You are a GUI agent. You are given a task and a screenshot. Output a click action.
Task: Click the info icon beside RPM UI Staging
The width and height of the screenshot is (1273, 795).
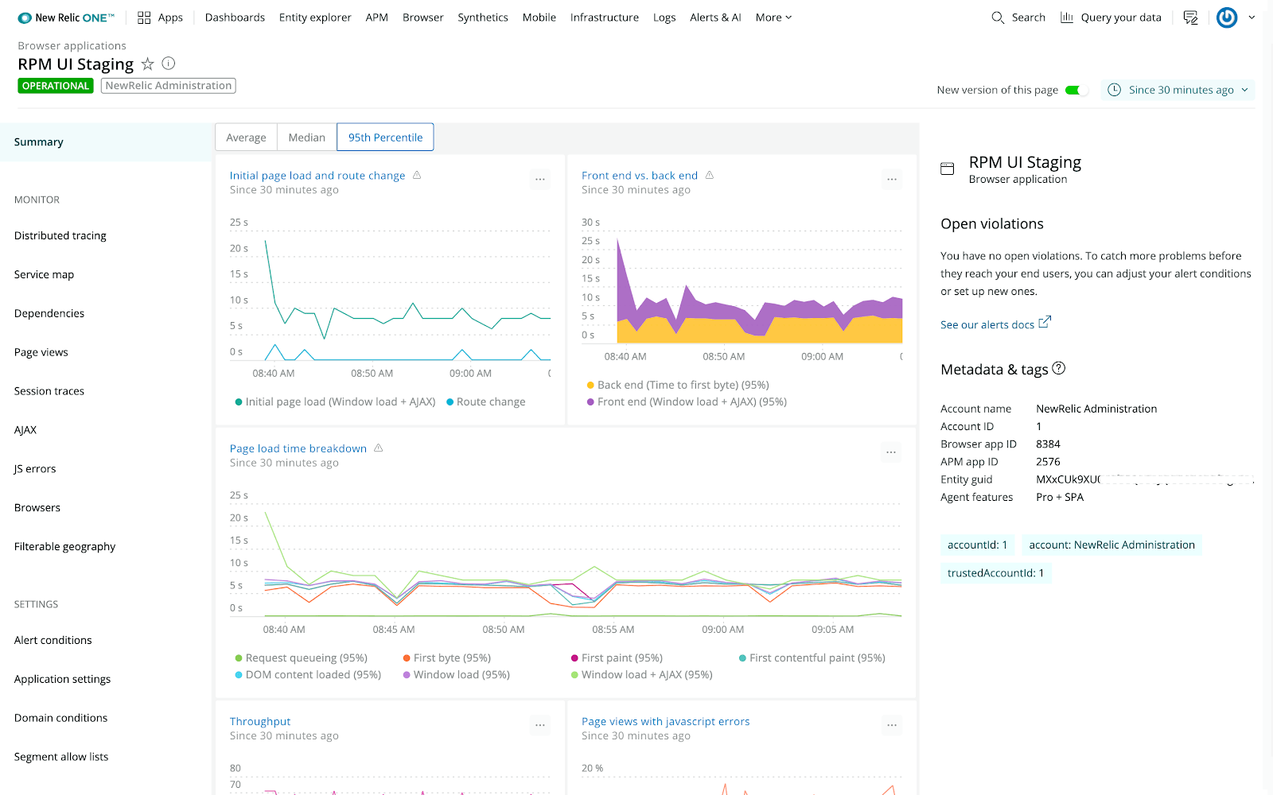169,64
